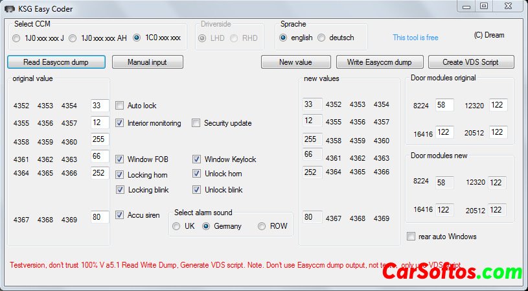Enable the Security update checkbox
The image size is (528, 291).
[196, 123]
